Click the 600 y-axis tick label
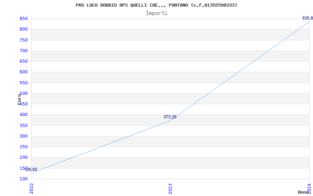This screenshot has width=313, height=196. point(23,72)
